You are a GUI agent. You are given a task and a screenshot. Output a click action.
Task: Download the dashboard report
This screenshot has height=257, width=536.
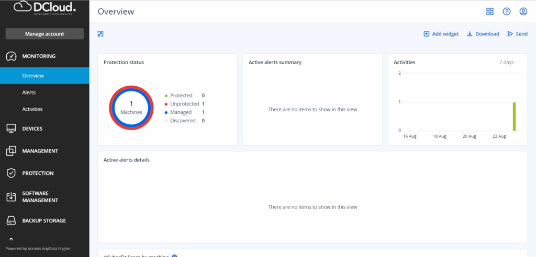point(483,34)
